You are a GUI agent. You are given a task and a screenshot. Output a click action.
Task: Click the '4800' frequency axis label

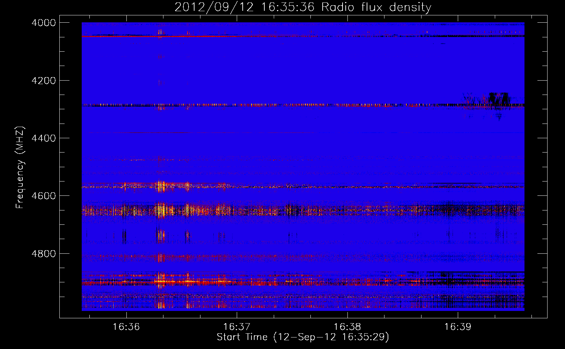44,254
